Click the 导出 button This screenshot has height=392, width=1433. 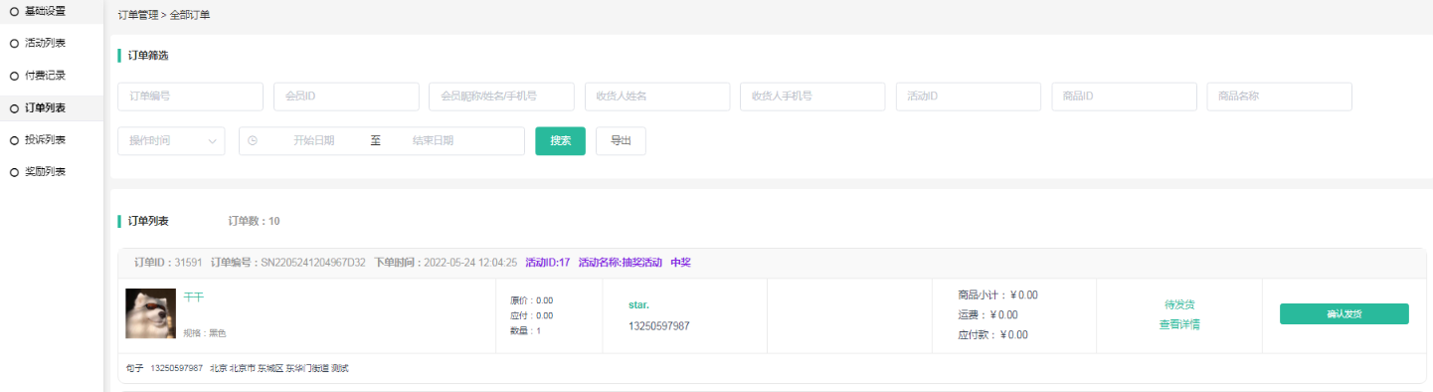click(x=621, y=141)
